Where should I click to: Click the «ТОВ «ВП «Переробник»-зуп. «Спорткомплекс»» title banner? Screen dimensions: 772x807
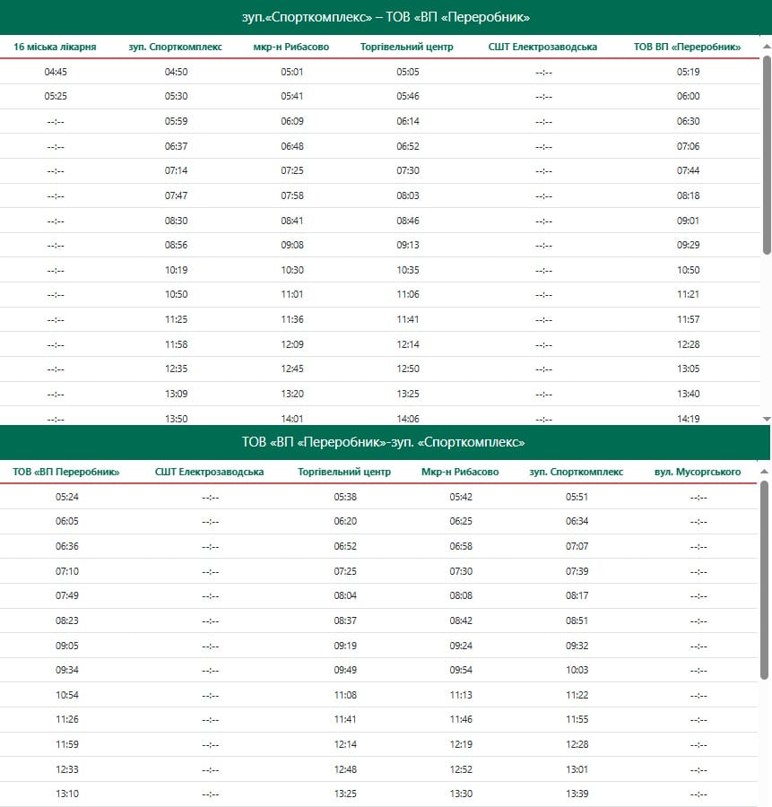[x=386, y=442]
